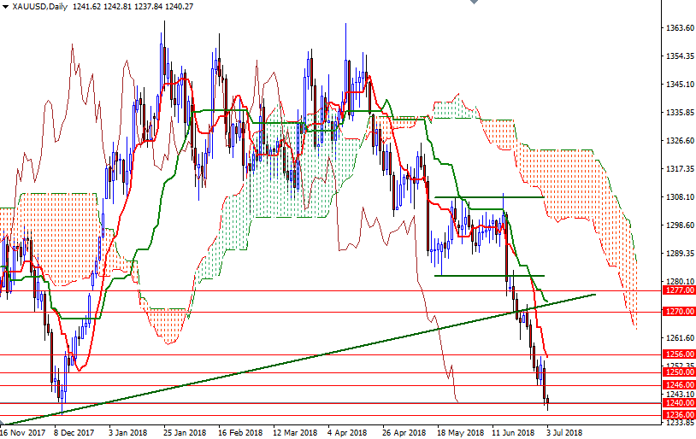Click the 3 Jul 2018 date label
The image size is (696, 439).
567,433
